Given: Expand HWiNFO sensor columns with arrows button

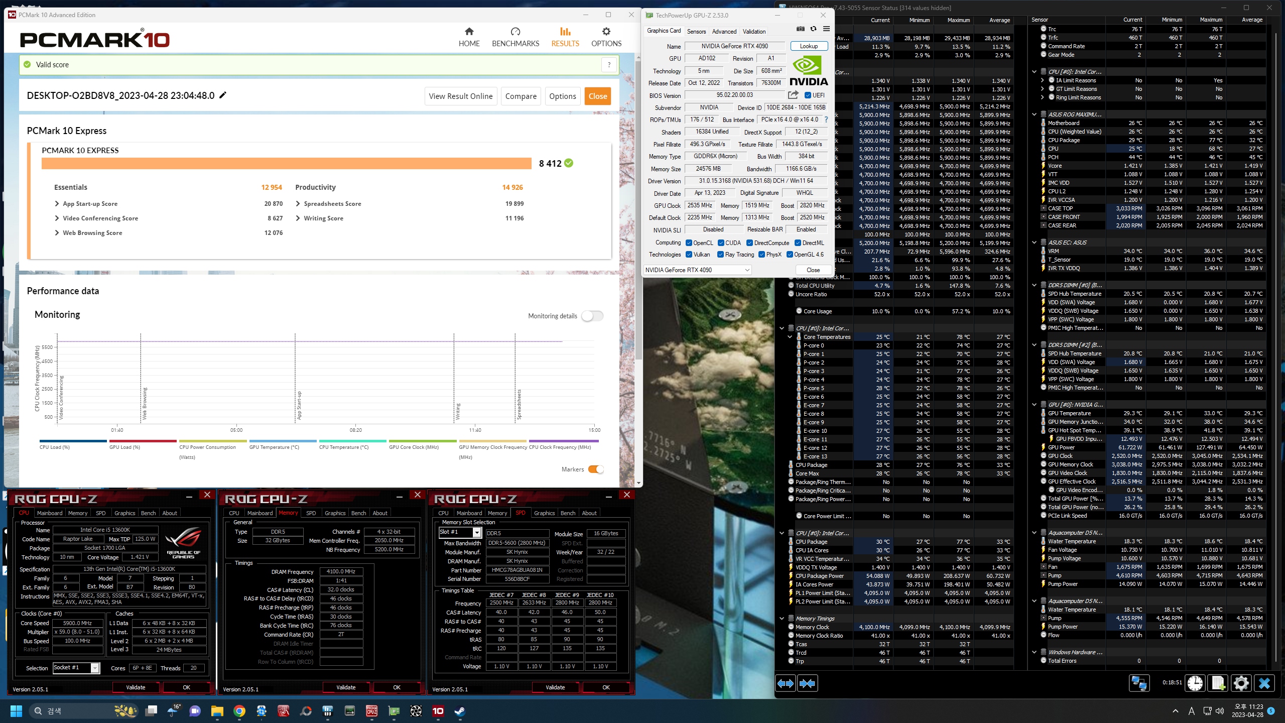Looking at the screenshot, I should coord(786,683).
